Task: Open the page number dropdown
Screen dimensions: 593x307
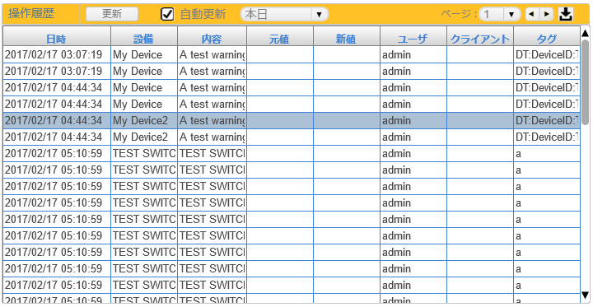Action: click(500, 14)
